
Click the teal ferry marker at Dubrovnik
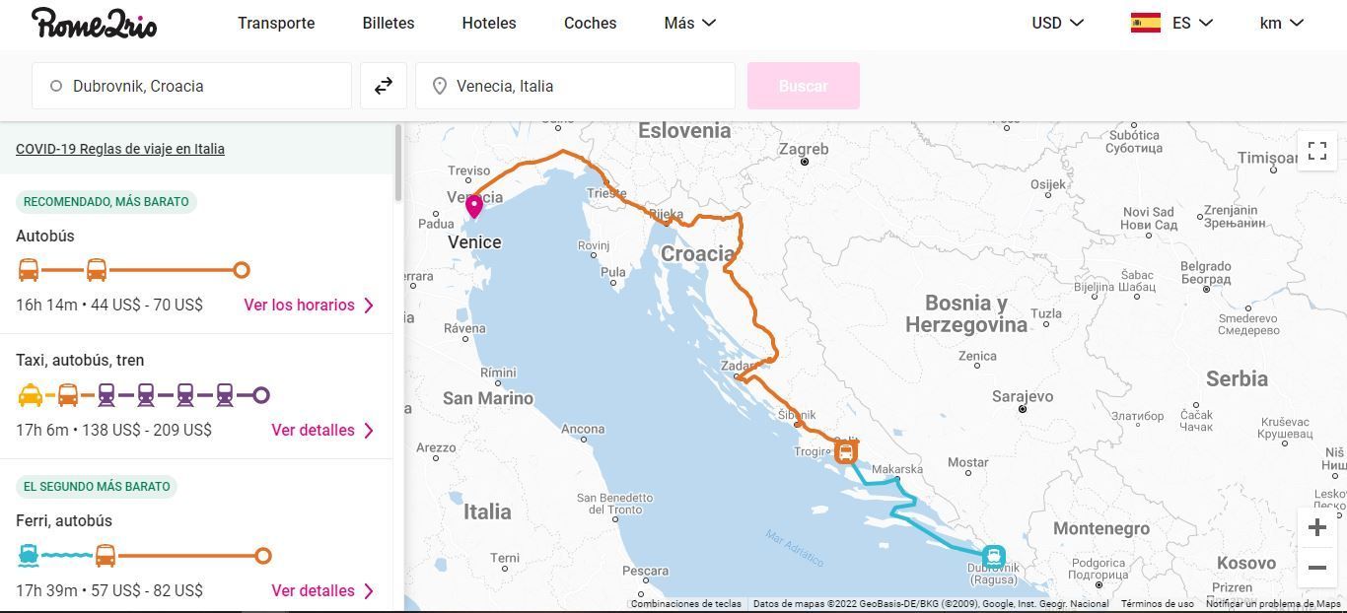point(993,557)
